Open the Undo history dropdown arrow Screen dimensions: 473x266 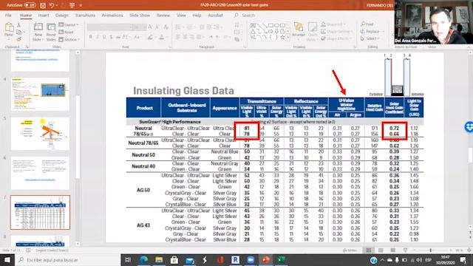tap(57, 5)
